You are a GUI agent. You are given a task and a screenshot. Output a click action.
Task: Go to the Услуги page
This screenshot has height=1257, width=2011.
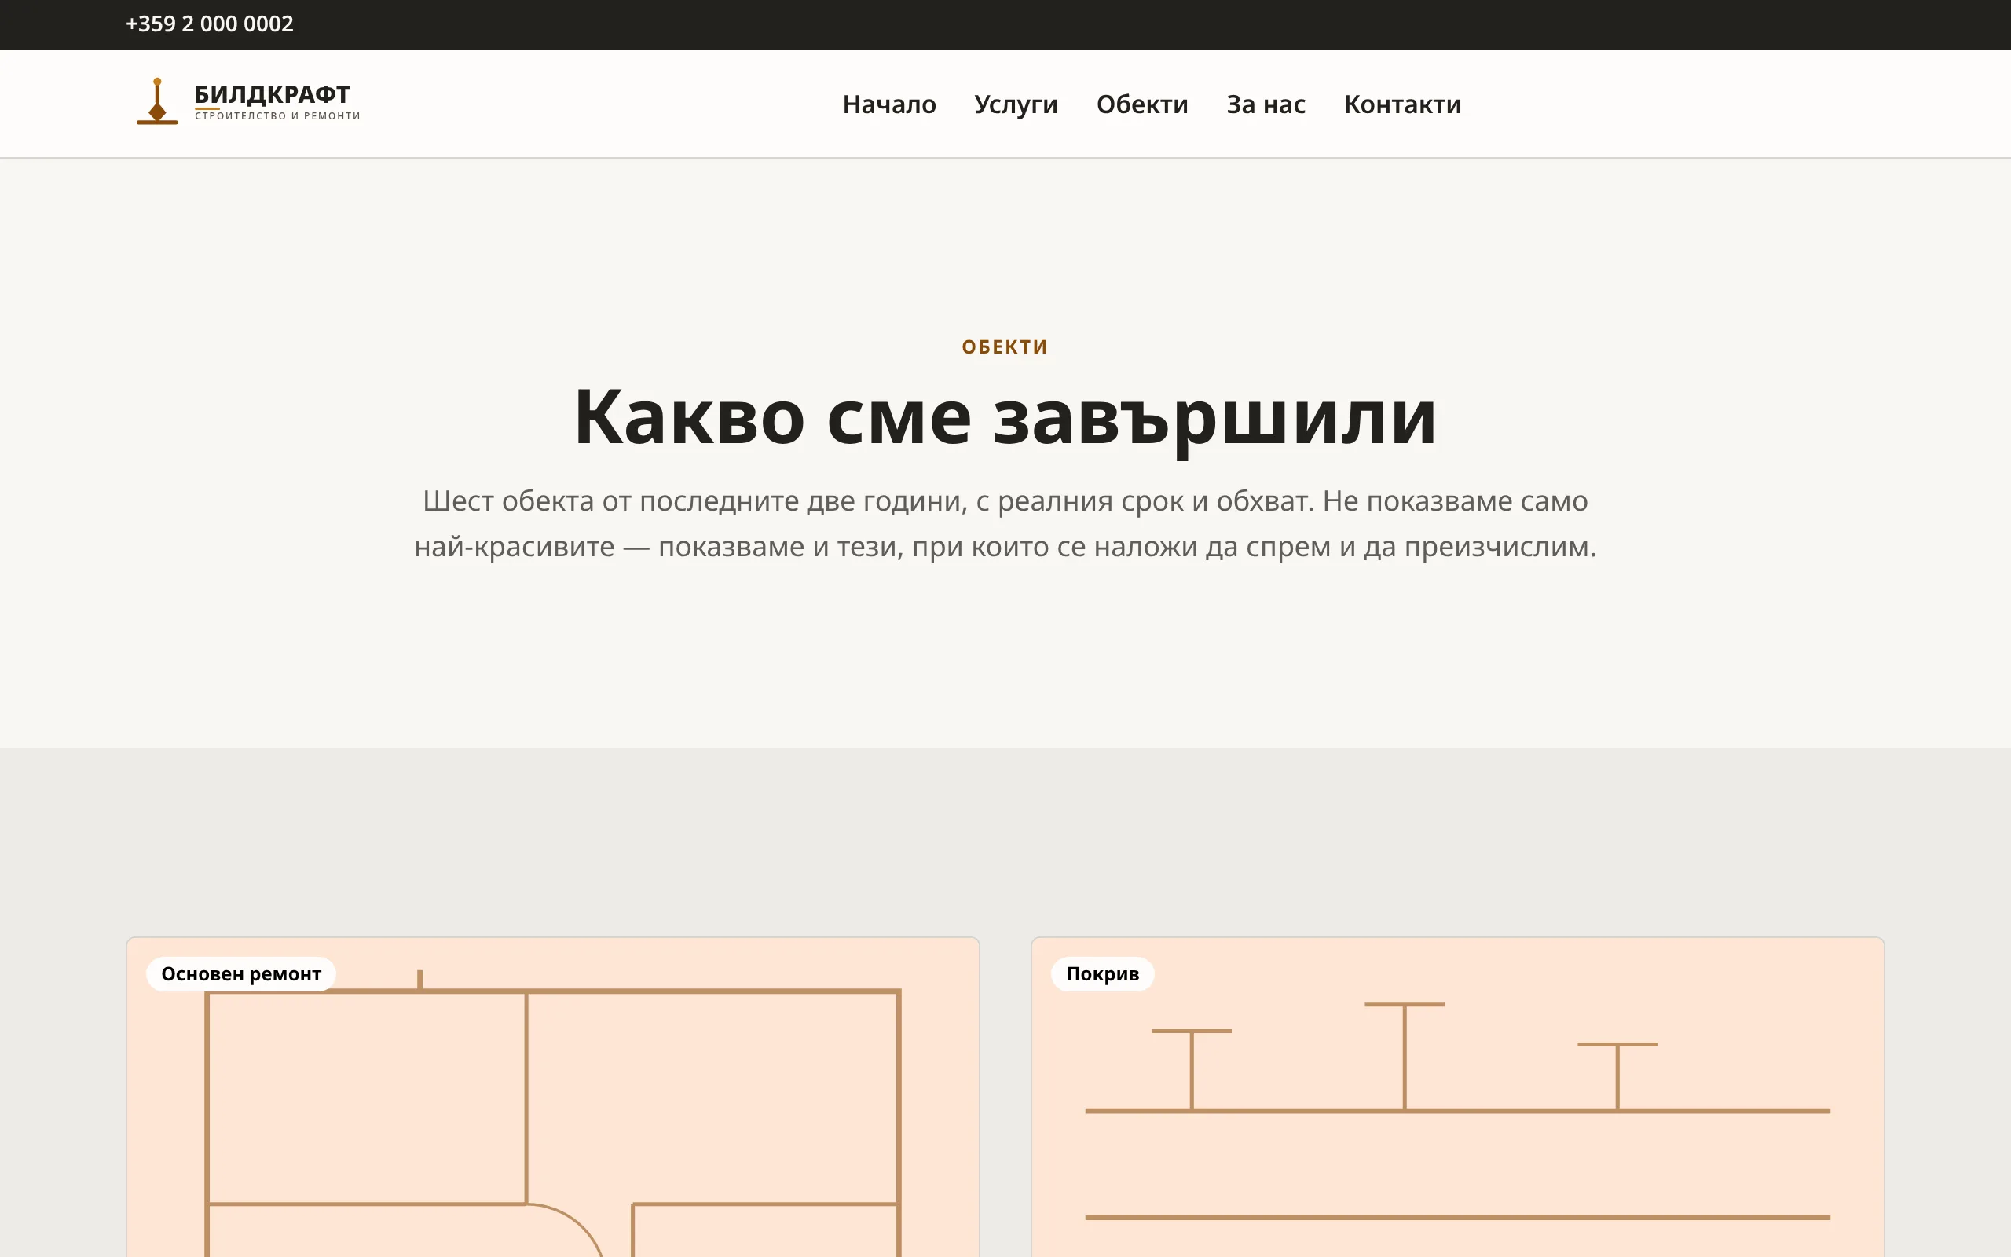pyautogui.click(x=1016, y=104)
